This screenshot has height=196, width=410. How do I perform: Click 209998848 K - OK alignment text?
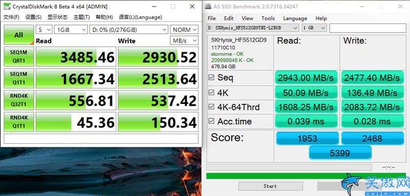click(232, 60)
